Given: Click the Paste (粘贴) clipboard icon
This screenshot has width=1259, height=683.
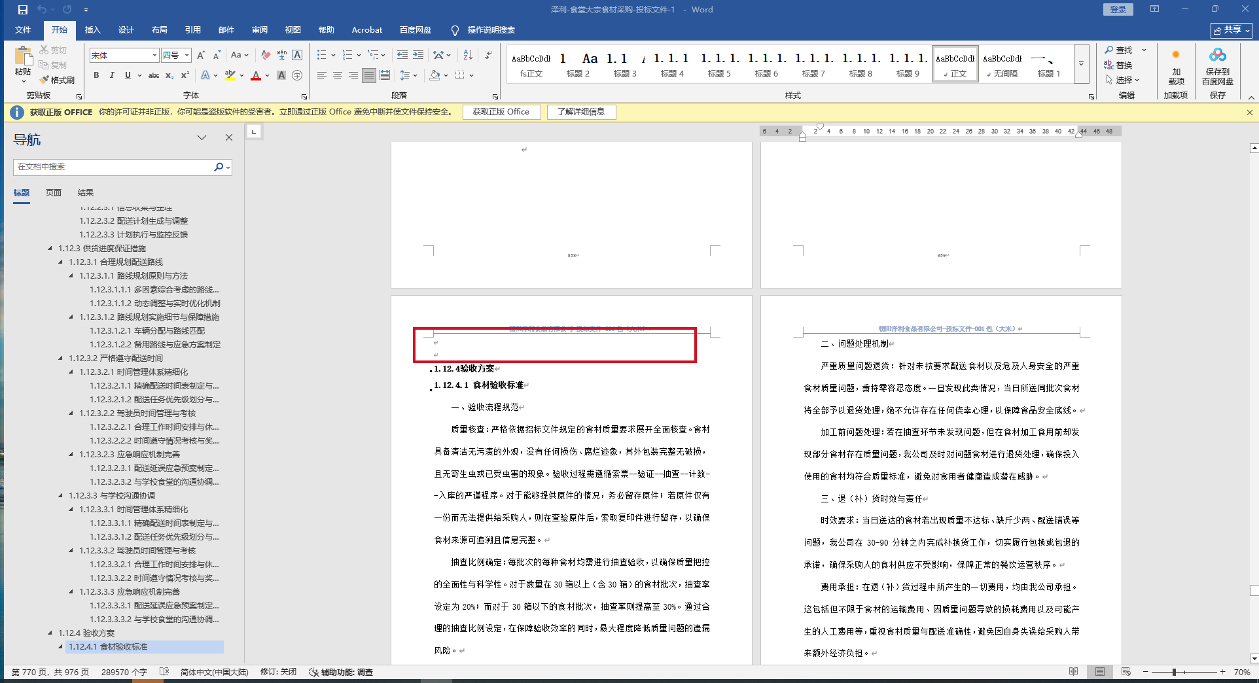Looking at the screenshot, I should (23, 56).
